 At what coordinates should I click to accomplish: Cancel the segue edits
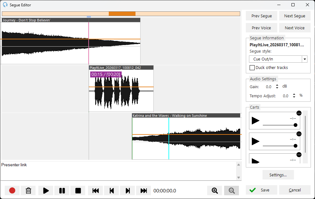[295, 190]
